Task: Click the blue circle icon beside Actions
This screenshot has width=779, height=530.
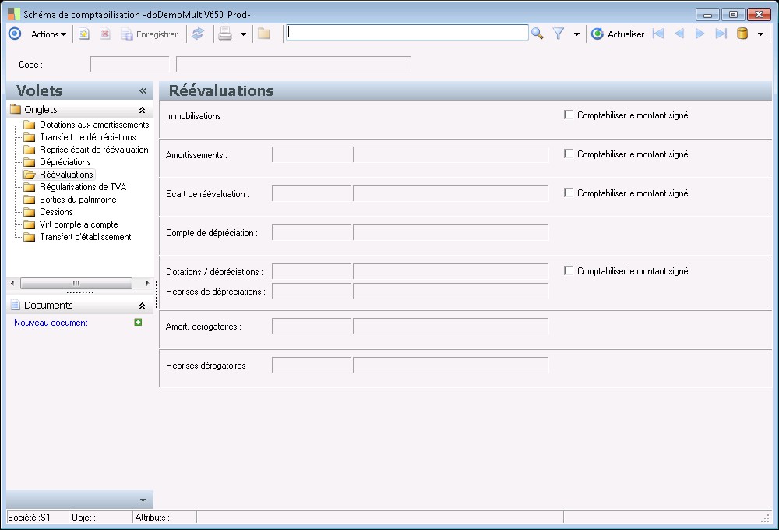Action: (15, 34)
